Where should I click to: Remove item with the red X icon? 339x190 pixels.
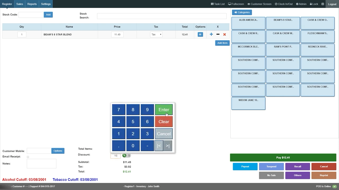(x=225, y=34)
